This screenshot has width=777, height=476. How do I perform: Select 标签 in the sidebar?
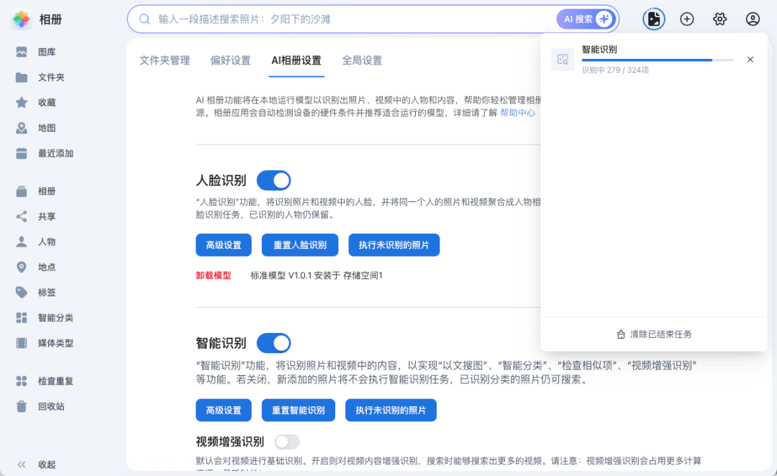point(45,292)
